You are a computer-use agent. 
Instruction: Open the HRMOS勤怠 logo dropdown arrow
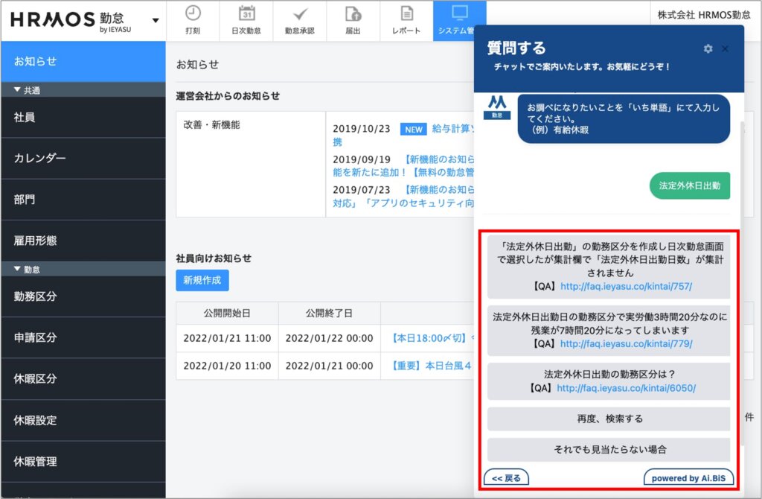tap(156, 20)
